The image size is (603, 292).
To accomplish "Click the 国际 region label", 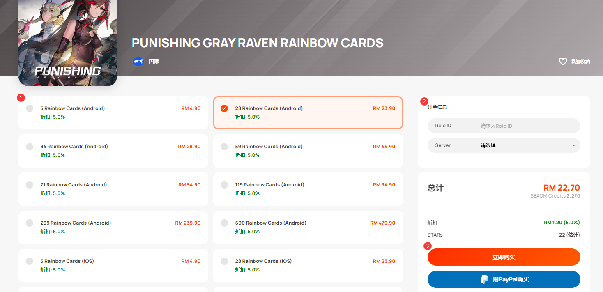I will tap(154, 62).
